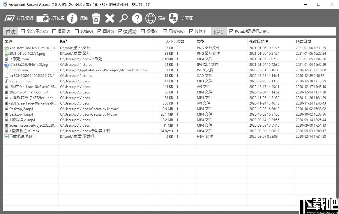Click HTM icon of 下载吧说明.htm
339x214 pixels.
click(6, 136)
